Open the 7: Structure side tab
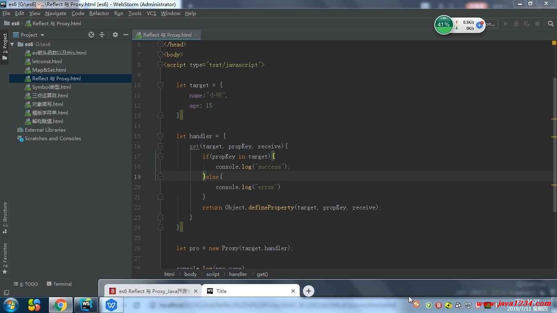This screenshot has width=557, height=313. [x=5, y=218]
